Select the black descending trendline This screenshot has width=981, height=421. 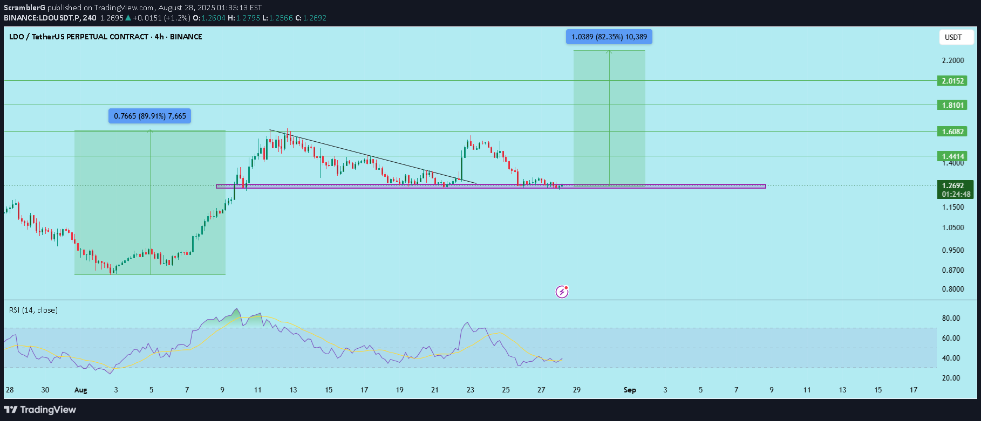click(x=373, y=157)
